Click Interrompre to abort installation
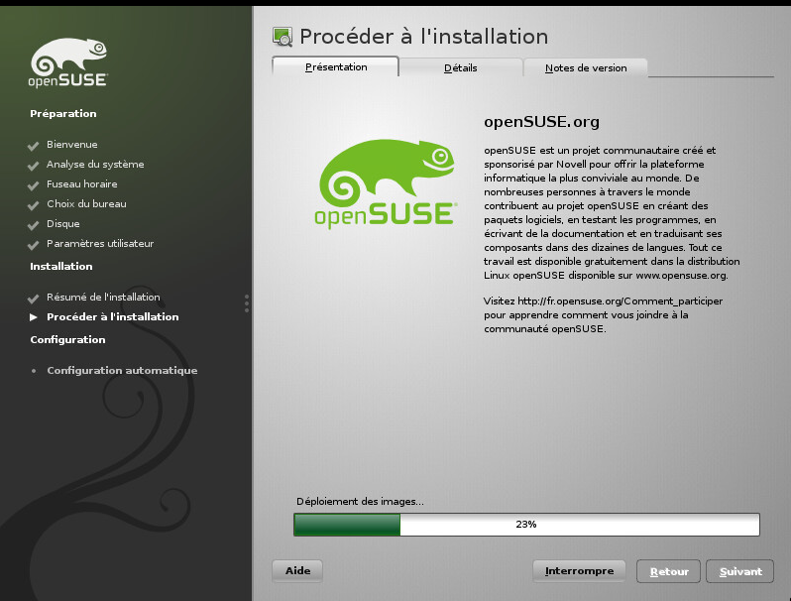 [579, 570]
